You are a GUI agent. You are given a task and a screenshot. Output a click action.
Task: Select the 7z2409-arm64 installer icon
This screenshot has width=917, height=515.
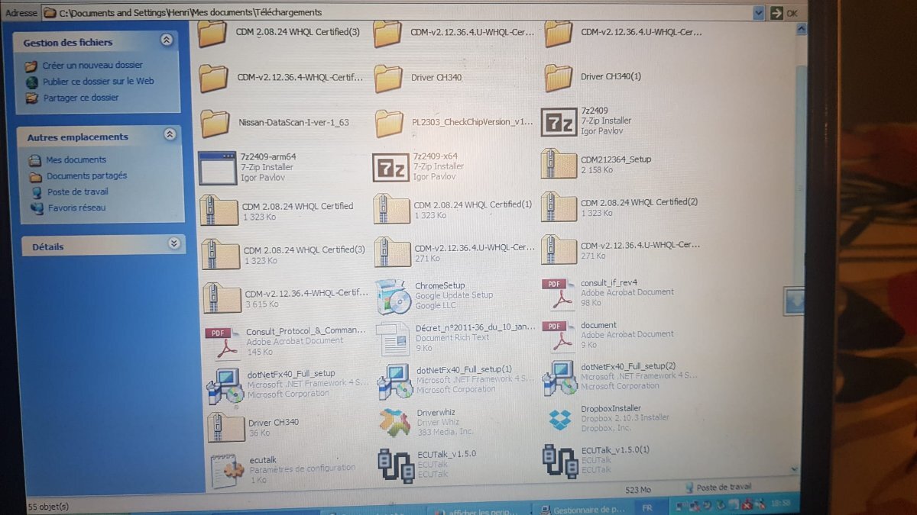click(217, 168)
